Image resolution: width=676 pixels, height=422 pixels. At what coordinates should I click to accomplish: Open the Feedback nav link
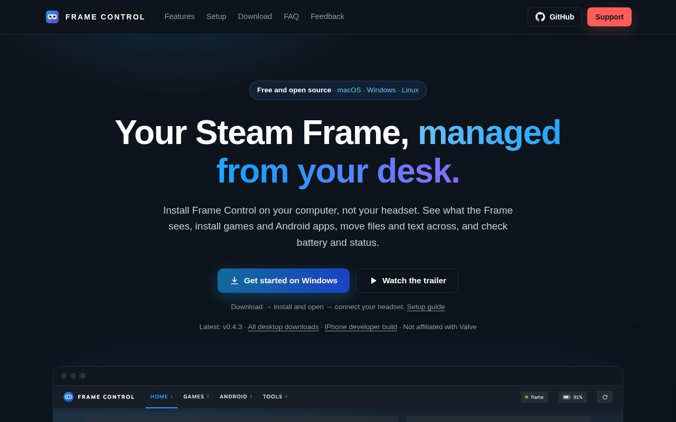click(x=327, y=16)
